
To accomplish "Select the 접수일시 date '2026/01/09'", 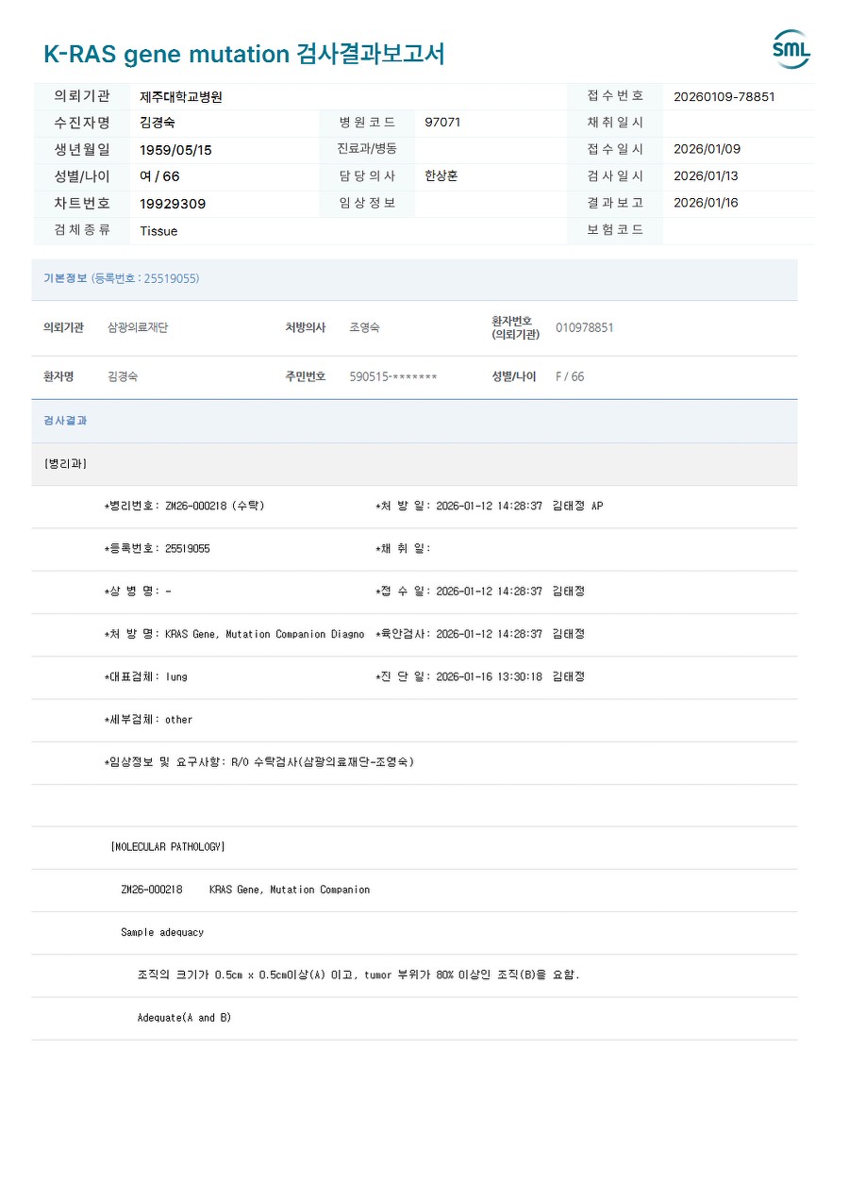I will pyautogui.click(x=707, y=149).
